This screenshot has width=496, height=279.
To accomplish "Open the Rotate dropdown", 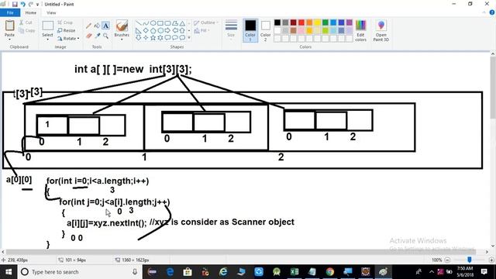I will click(68, 38).
